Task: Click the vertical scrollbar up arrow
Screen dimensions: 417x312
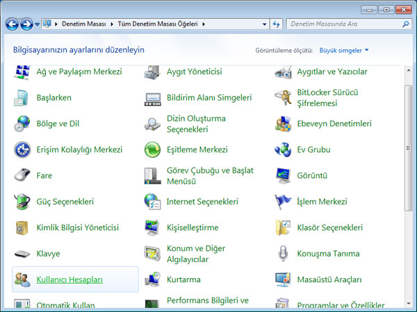Action: [408, 71]
